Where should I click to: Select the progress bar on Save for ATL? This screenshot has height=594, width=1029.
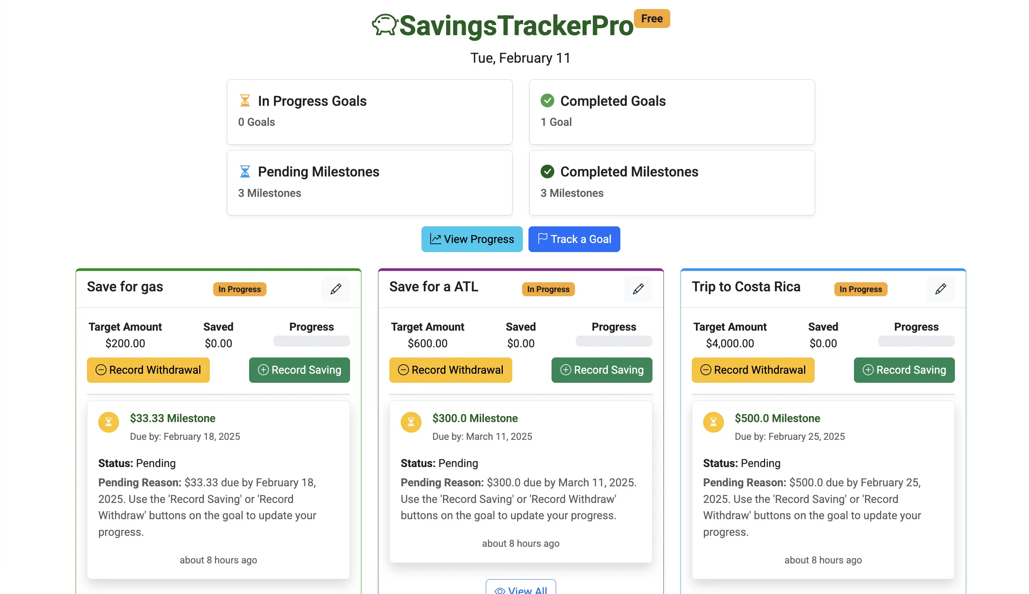[x=614, y=342]
